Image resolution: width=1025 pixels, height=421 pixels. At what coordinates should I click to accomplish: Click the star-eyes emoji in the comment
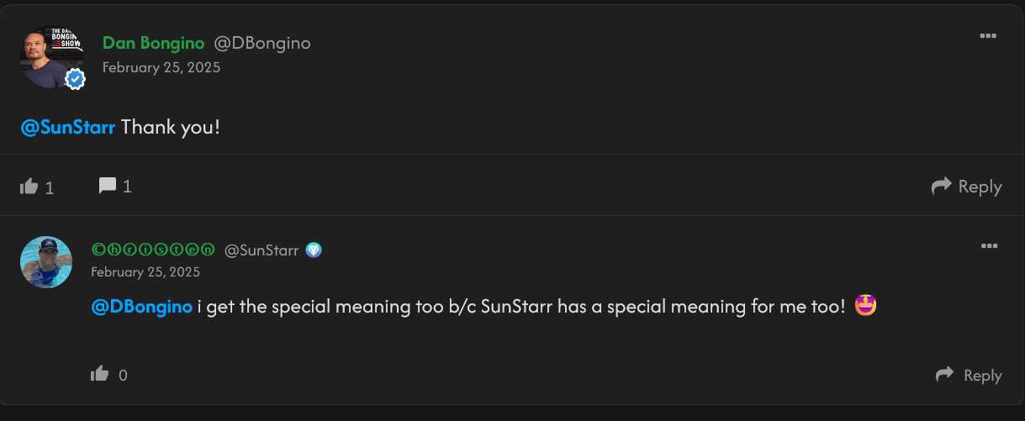point(866,307)
